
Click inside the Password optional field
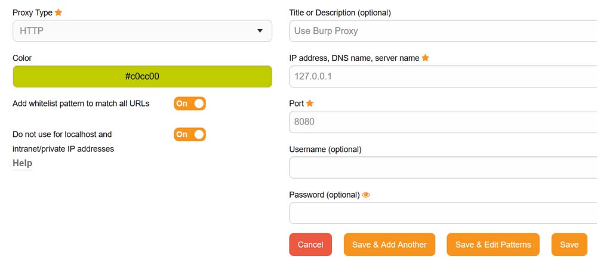pos(442,213)
